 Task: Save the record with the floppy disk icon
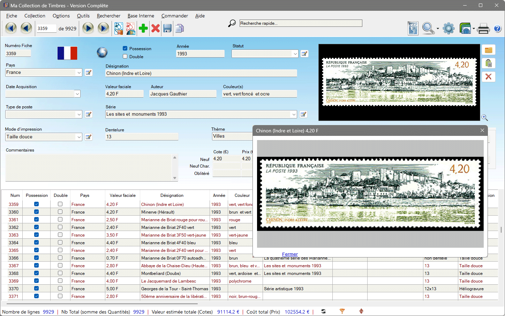point(167,28)
